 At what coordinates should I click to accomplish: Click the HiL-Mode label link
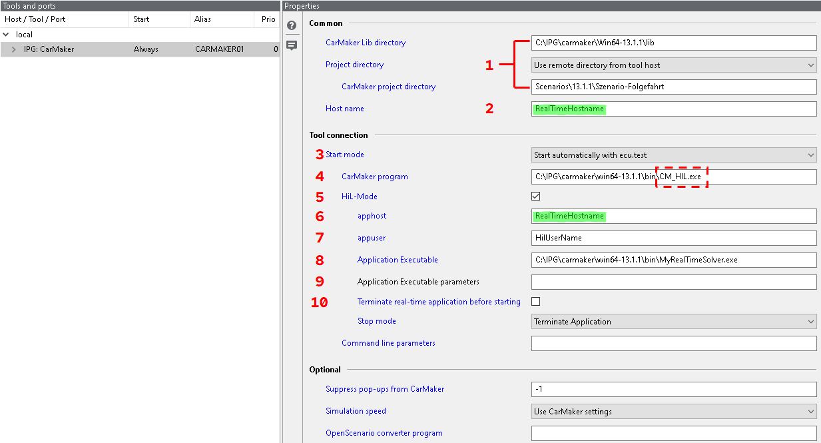tap(360, 197)
